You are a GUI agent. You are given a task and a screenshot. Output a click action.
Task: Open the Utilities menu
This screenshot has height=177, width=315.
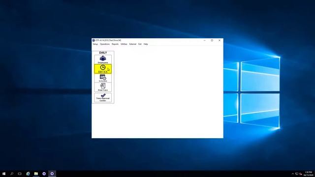(124, 44)
